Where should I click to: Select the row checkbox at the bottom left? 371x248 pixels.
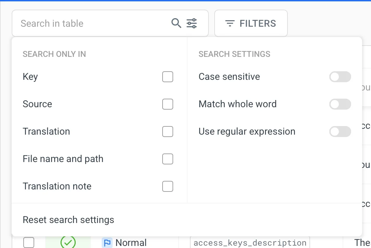pyautogui.click(x=29, y=243)
